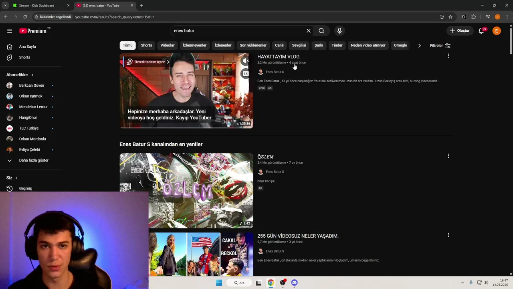Select the İzlenmeyenler filter chip
Screen dimensions: 513x289
coord(195,45)
